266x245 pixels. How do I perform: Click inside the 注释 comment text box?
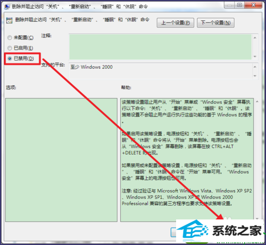coord(160,47)
